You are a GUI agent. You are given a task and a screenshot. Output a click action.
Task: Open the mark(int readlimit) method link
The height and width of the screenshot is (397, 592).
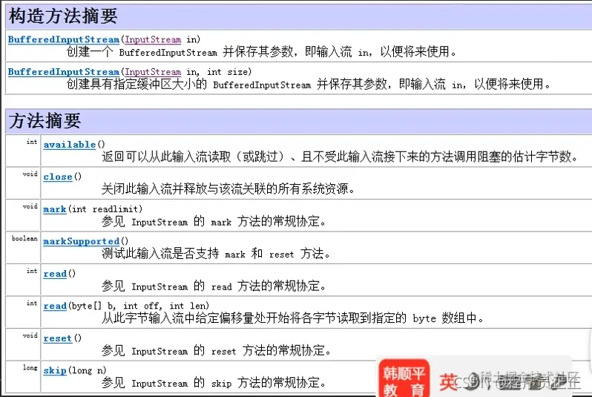pyautogui.click(x=55, y=209)
